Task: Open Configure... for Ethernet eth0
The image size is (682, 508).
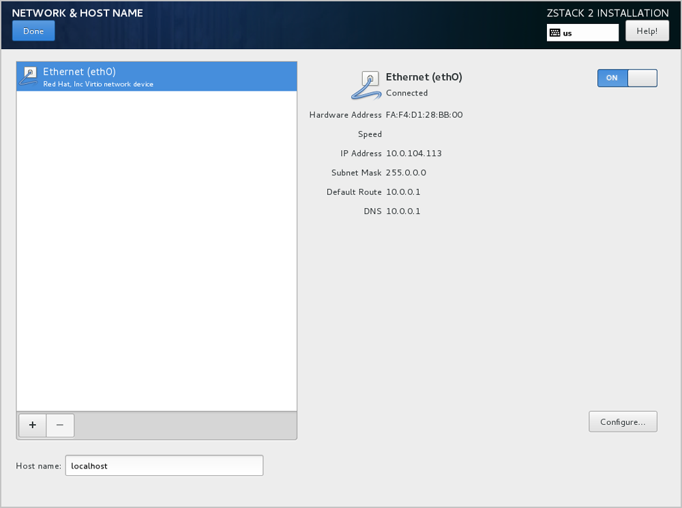Action: pos(623,422)
